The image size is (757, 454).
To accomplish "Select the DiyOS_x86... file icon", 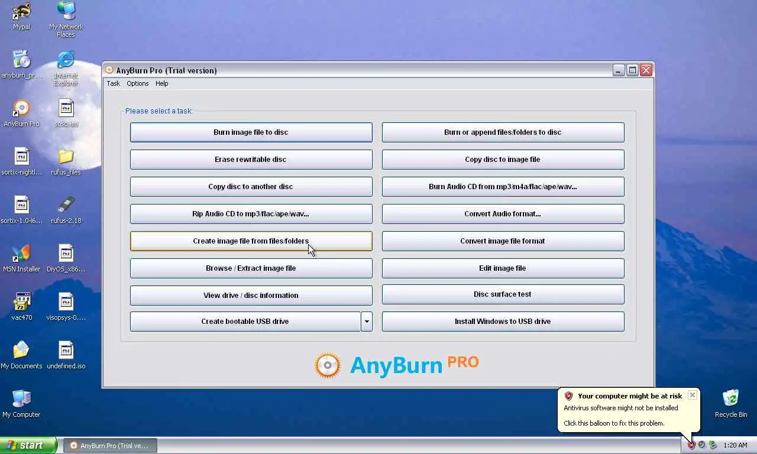I will click(x=66, y=258).
